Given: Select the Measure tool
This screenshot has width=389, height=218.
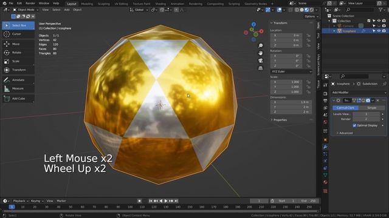Looking at the screenshot, I should pos(18,88).
